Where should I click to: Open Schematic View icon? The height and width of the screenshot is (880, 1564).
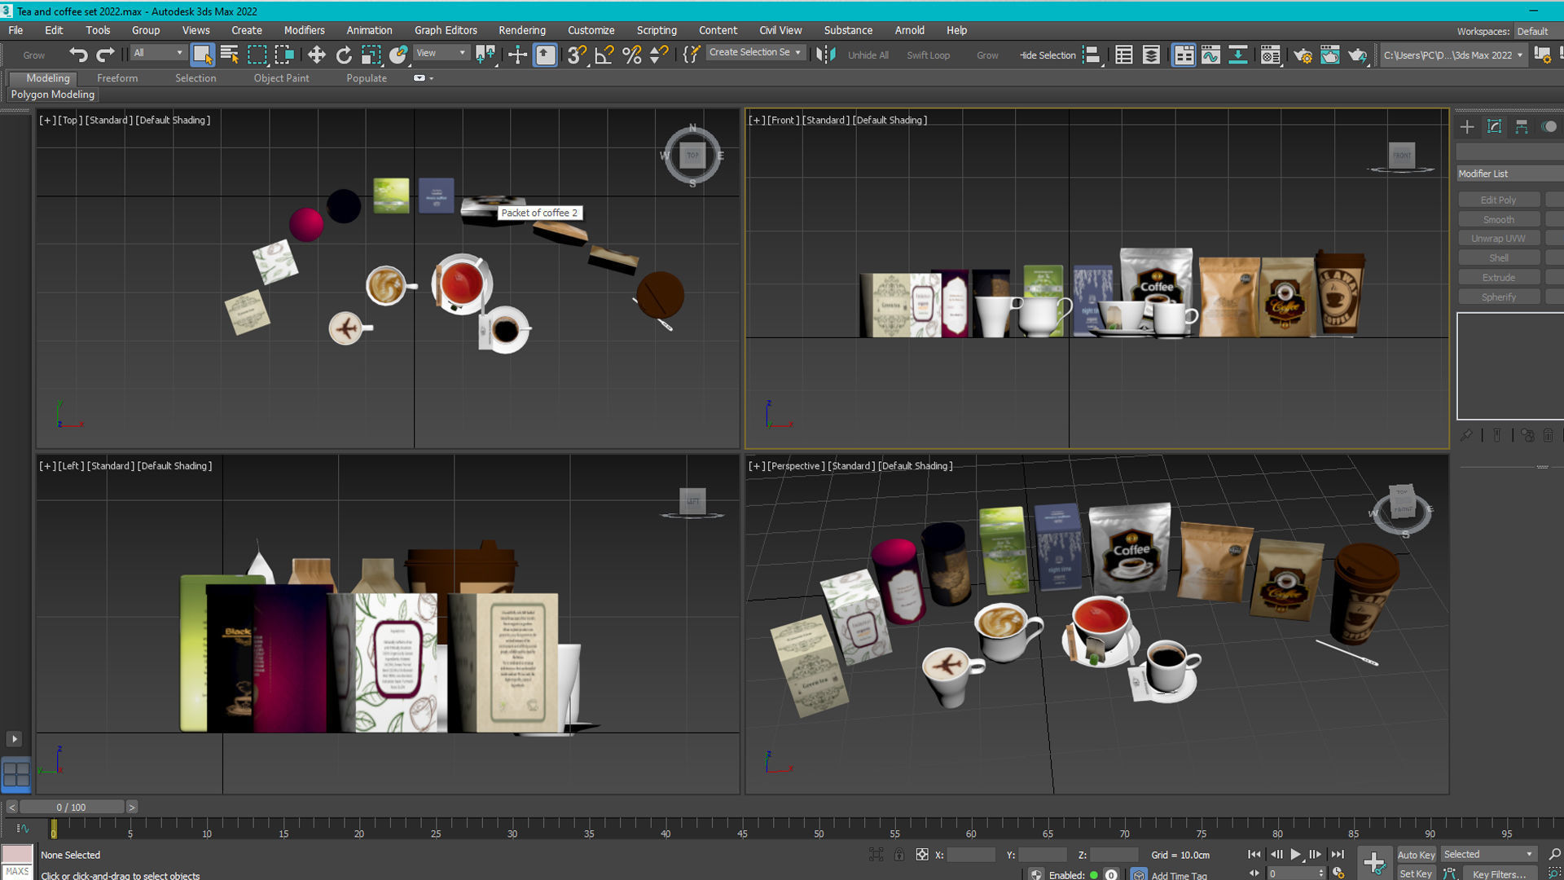1237,55
